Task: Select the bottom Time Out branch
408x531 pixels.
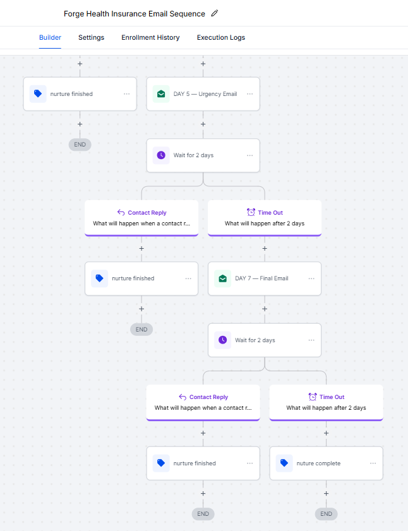Action: [326, 402]
